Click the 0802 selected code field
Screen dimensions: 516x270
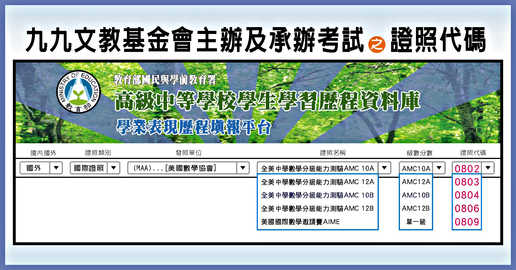(x=467, y=168)
